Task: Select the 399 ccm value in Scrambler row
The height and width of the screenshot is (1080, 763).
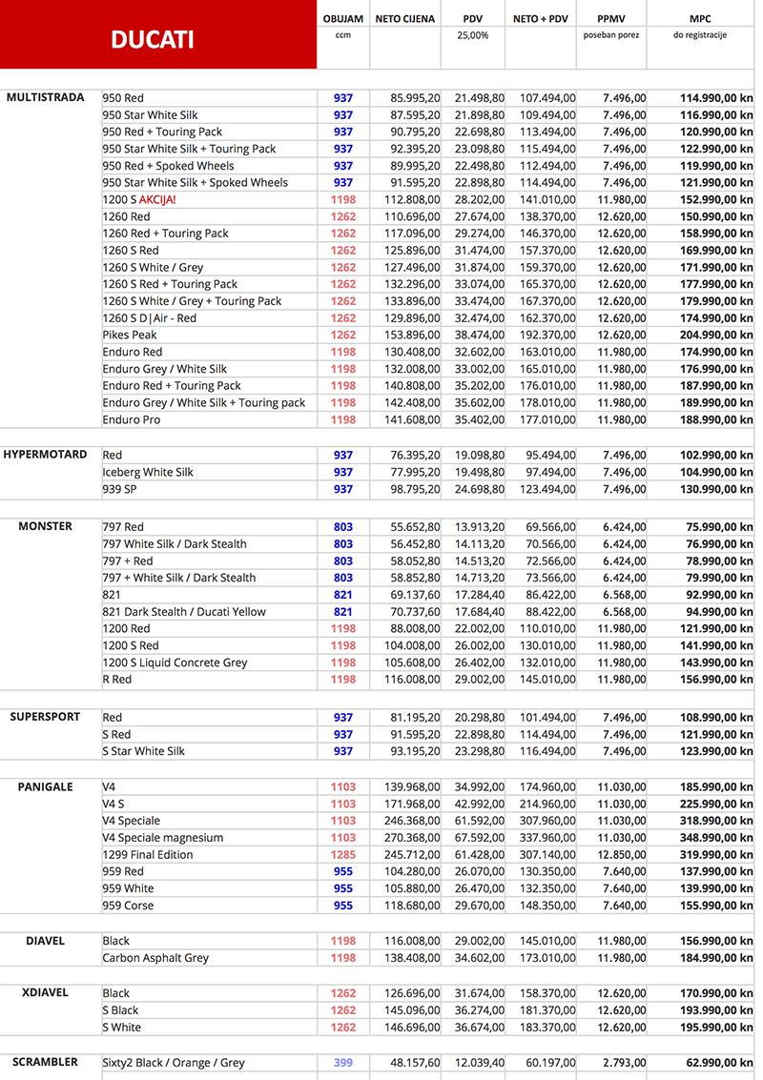Action: tap(343, 1062)
